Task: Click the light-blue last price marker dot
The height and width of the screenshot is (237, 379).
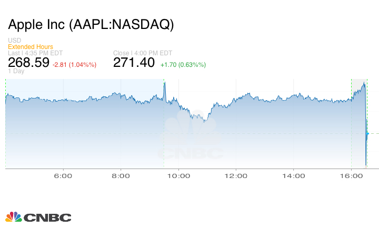Action: pyautogui.click(x=367, y=134)
